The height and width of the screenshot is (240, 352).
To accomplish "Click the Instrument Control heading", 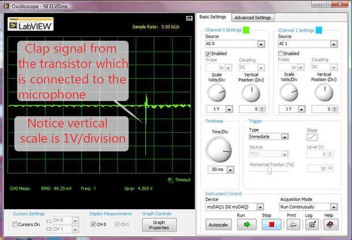I will click(223, 193).
